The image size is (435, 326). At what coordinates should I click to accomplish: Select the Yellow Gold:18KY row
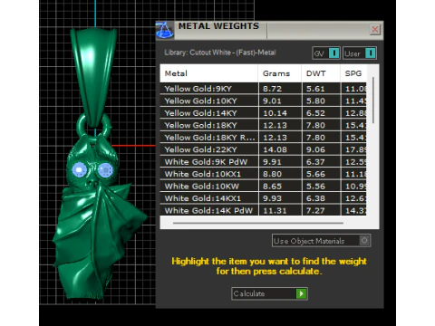click(263, 125)
